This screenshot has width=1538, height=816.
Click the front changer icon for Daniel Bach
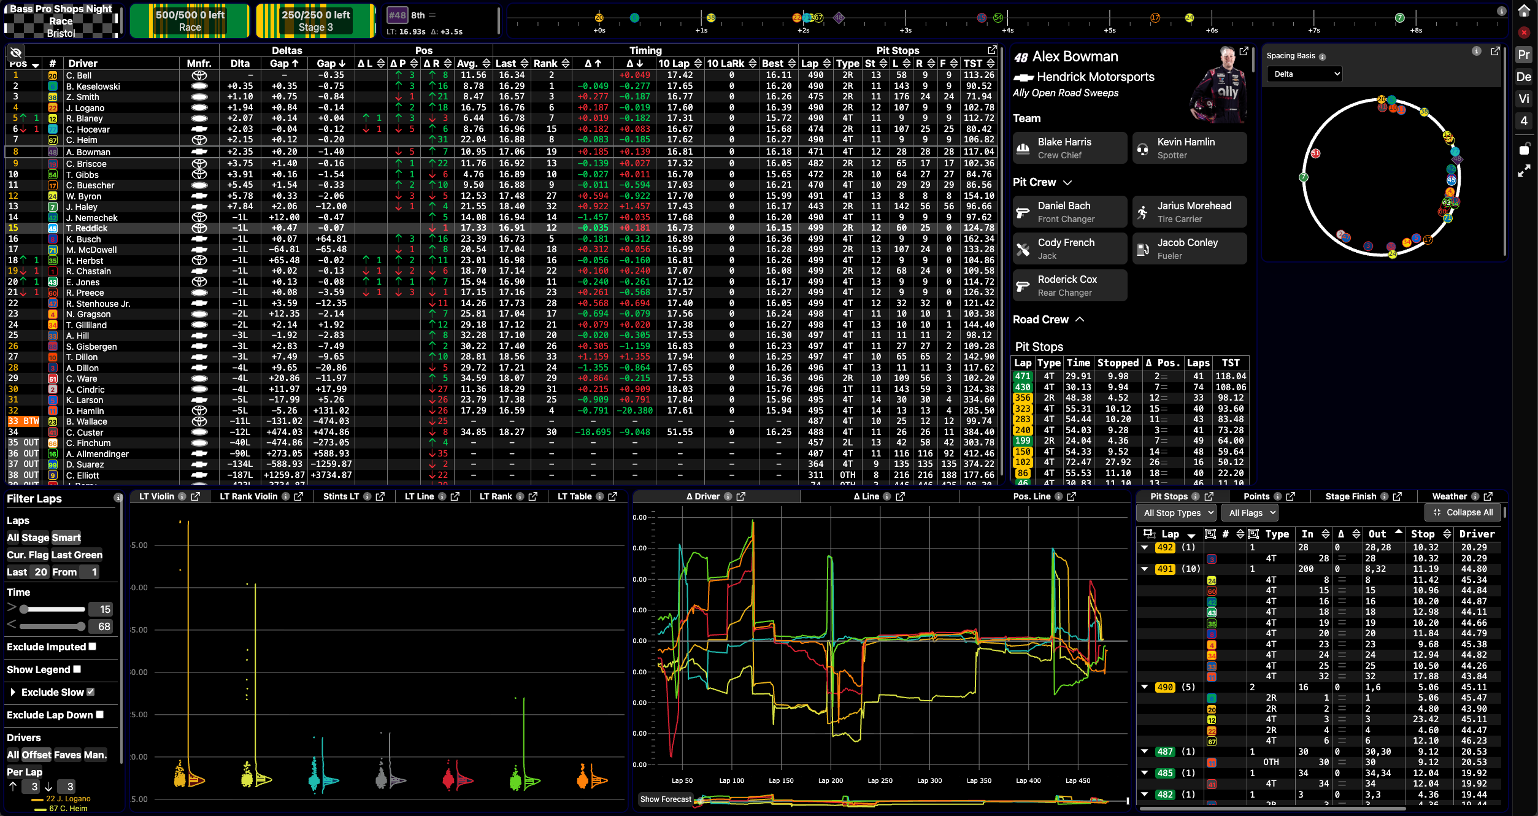pos(1023,212)
